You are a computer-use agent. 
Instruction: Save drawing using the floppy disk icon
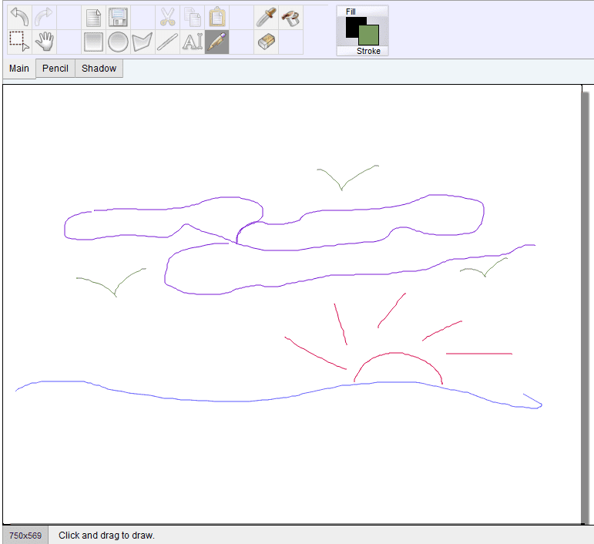click(118, 17)
